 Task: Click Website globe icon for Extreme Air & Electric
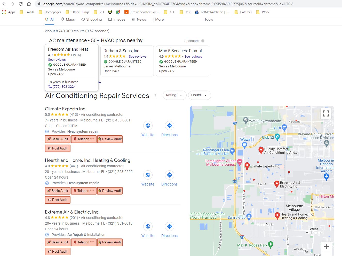(x=148, y=226)
